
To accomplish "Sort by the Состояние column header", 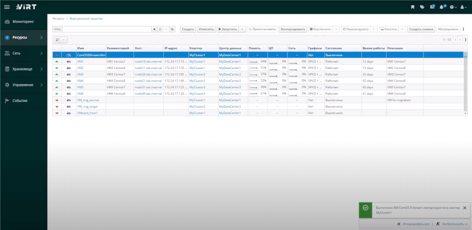I will pyautogui.click(x=343, y=48).
